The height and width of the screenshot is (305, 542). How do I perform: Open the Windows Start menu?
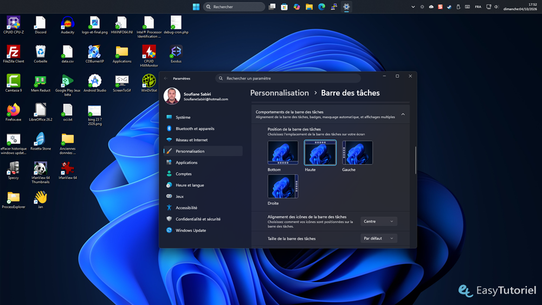[196, 7]
